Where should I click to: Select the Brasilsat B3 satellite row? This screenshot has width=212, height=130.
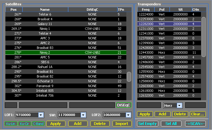tap(66, 48)
